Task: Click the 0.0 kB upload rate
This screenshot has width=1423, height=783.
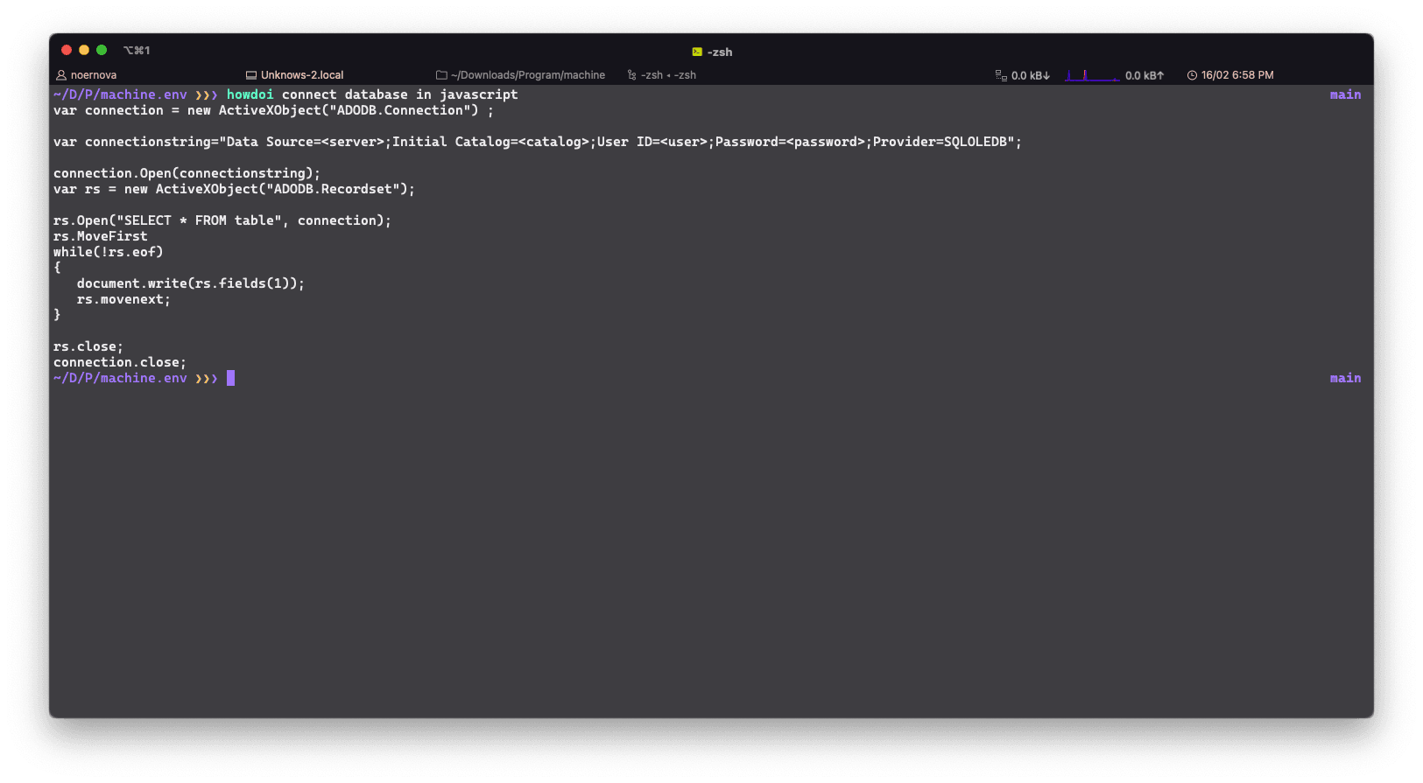Action: coord(1145,75)
